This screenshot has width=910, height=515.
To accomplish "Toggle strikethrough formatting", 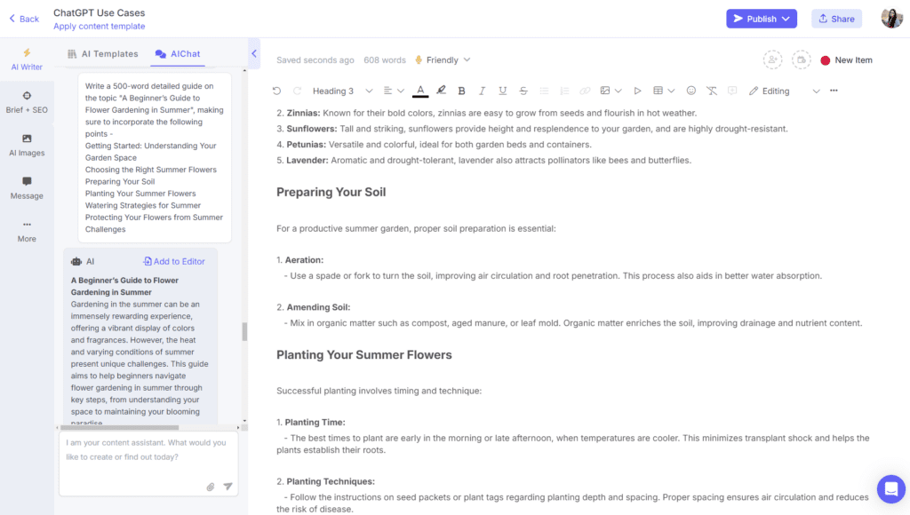I will click(x=523, y=91).
